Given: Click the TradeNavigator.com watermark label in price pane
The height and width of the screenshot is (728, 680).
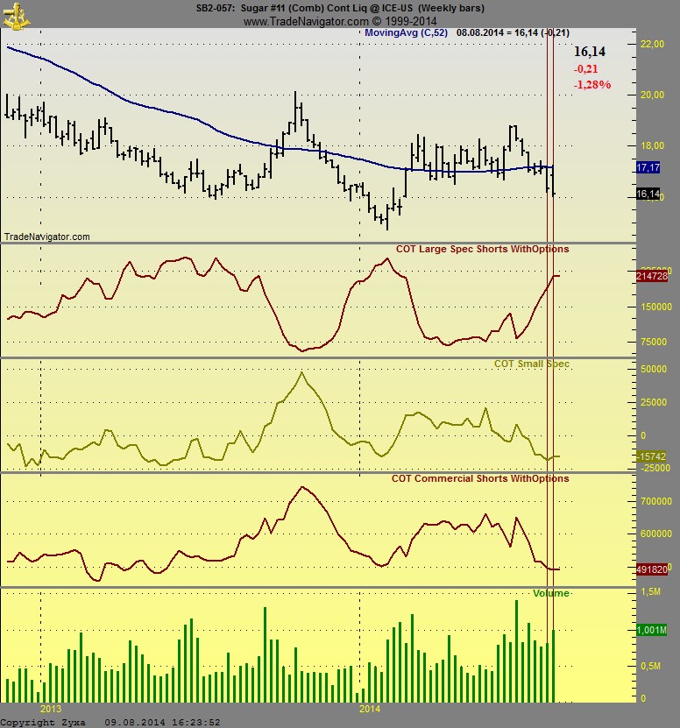Looking at the screenshot, I should [x=47, y=237].
